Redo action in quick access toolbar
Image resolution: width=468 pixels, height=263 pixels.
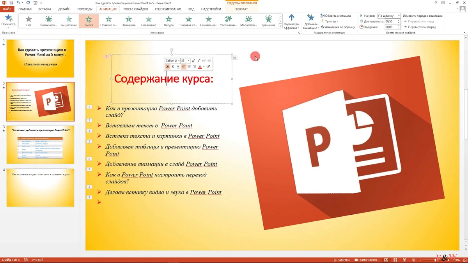coord(28,3)
